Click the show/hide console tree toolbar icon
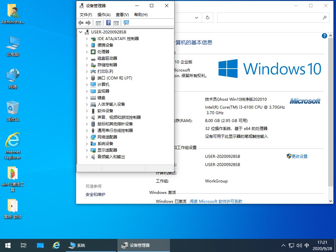The height and width of the screenshot is (252, 336). [98, 23]
